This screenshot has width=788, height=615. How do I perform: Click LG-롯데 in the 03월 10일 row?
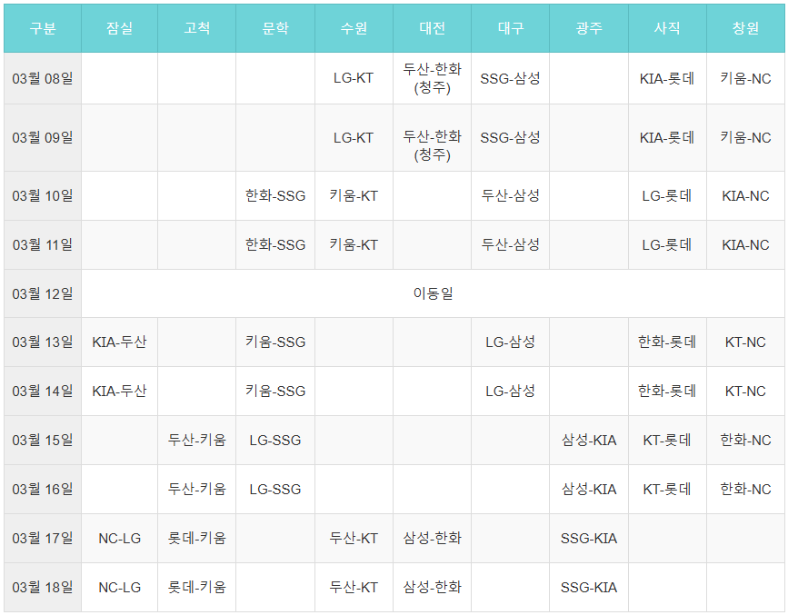click(x=667, y=195)
